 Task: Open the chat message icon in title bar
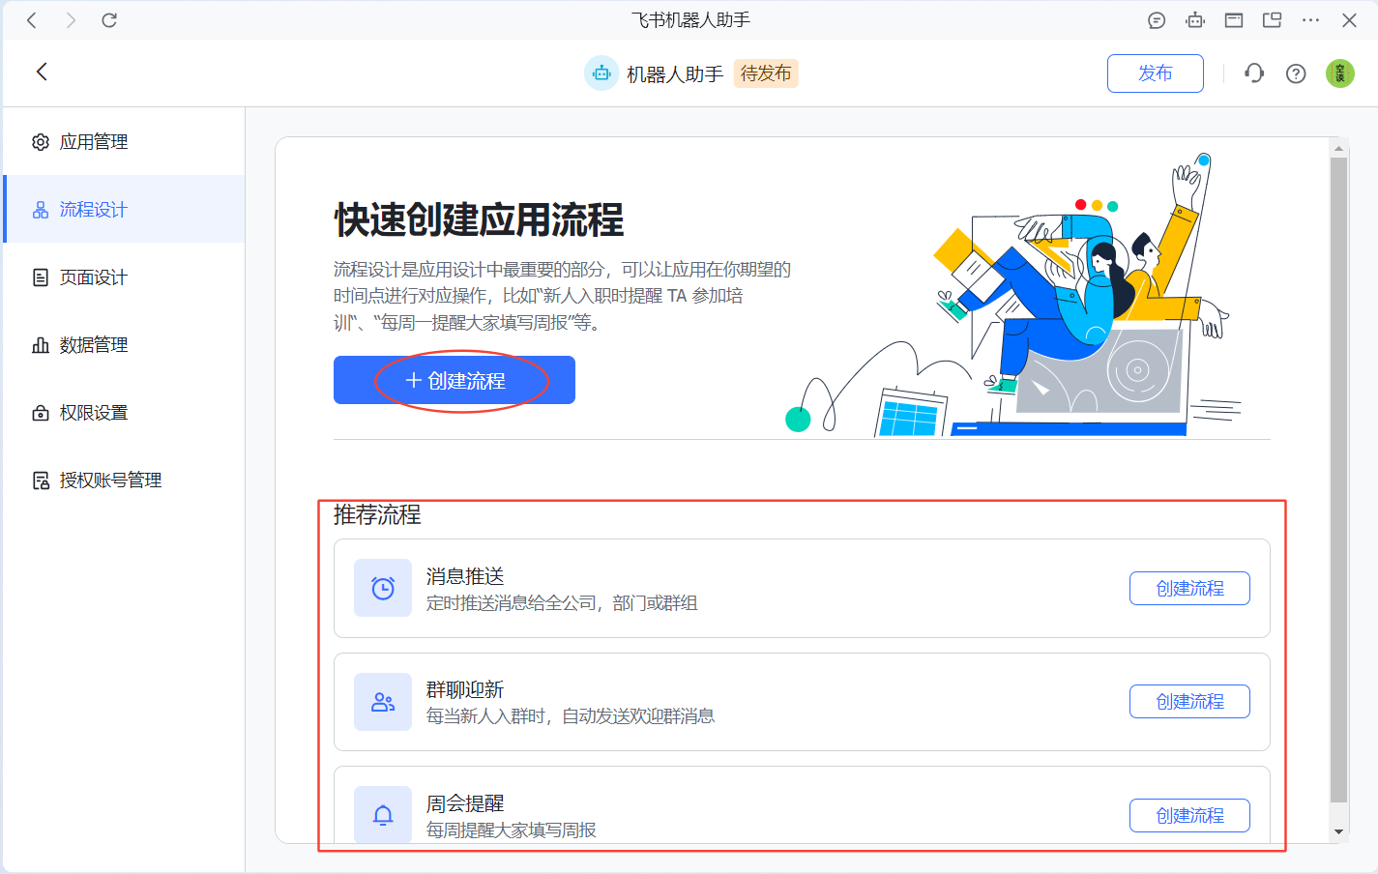(1157, 20)
